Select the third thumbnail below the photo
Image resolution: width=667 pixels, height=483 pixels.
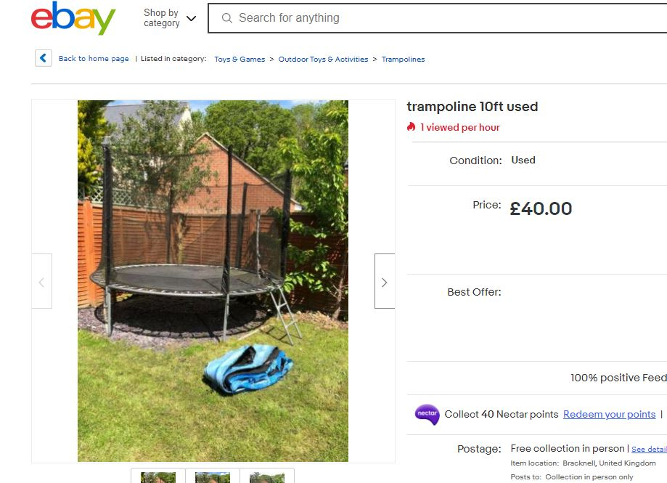pyautogui.click(x=266, y=476)
